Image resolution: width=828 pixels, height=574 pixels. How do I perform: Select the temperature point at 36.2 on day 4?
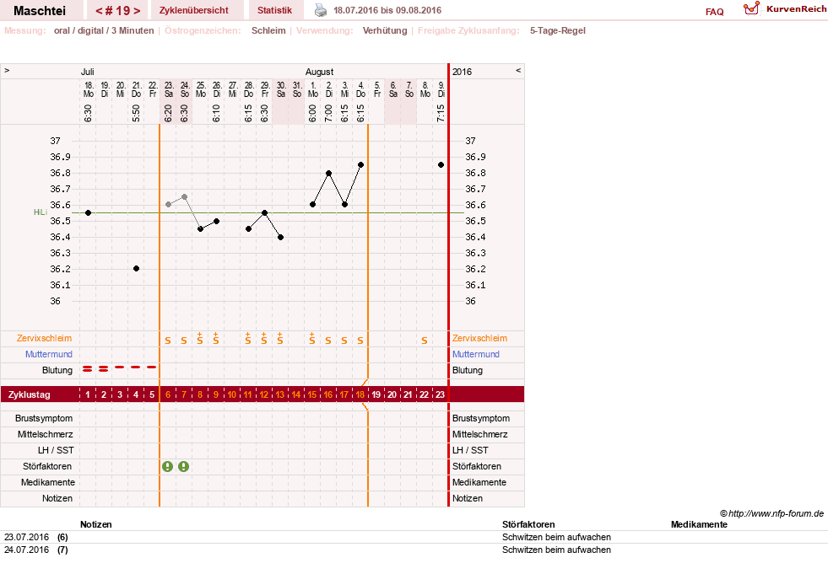(136, 269)
